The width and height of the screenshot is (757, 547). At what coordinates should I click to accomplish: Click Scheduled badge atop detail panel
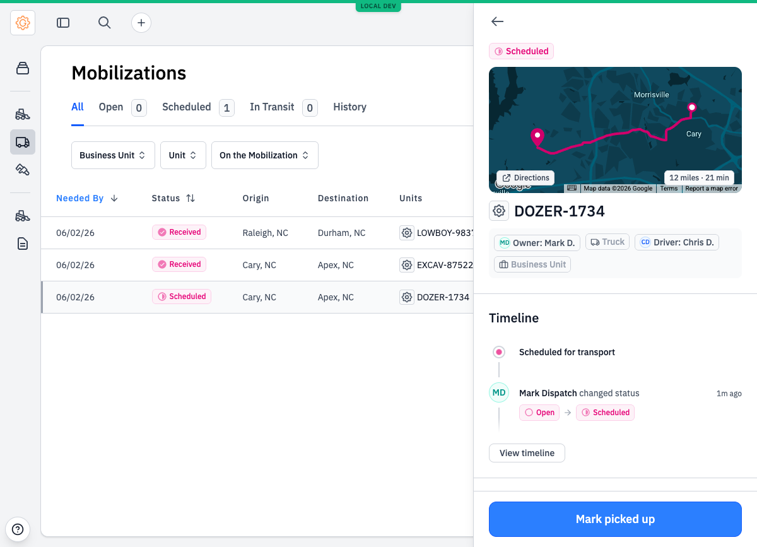(521, 51)
